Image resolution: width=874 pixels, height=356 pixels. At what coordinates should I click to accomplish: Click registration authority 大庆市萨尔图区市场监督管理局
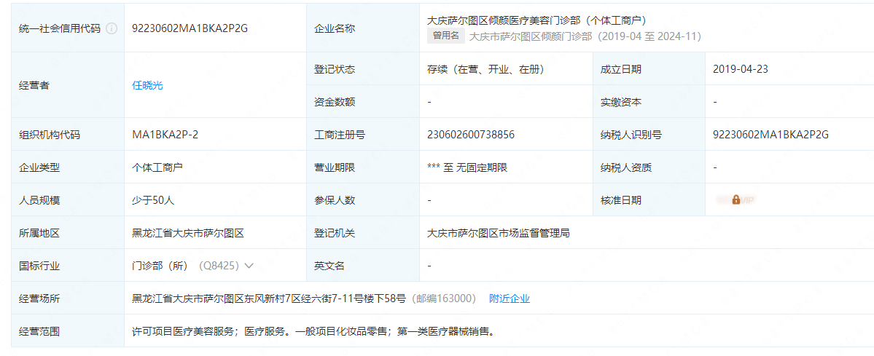pyautogui.click(x=498, y=233)
